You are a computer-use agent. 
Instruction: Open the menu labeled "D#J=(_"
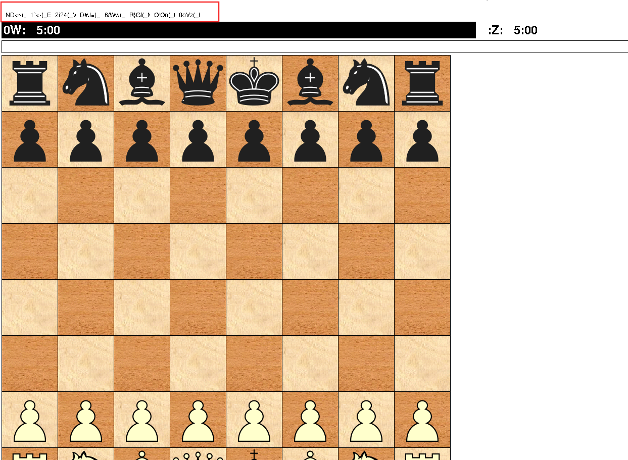(90, 15)
